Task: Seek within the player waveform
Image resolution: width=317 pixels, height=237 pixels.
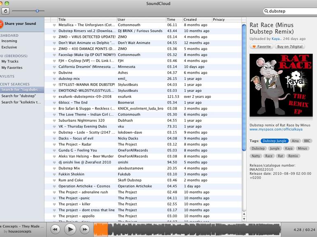Action: tap(187, 229)
